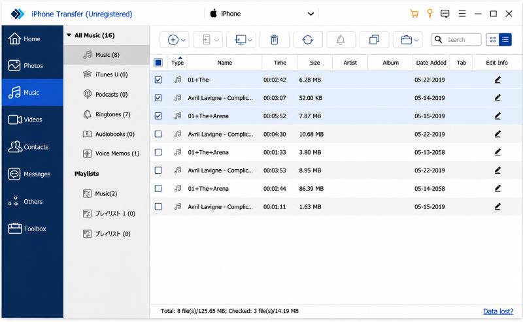The image size is (523, 322).
Task: Click the trash delete icon in toolbar
Action: 274,40
